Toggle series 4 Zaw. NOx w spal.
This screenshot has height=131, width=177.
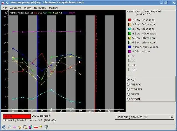pos(130,34)
